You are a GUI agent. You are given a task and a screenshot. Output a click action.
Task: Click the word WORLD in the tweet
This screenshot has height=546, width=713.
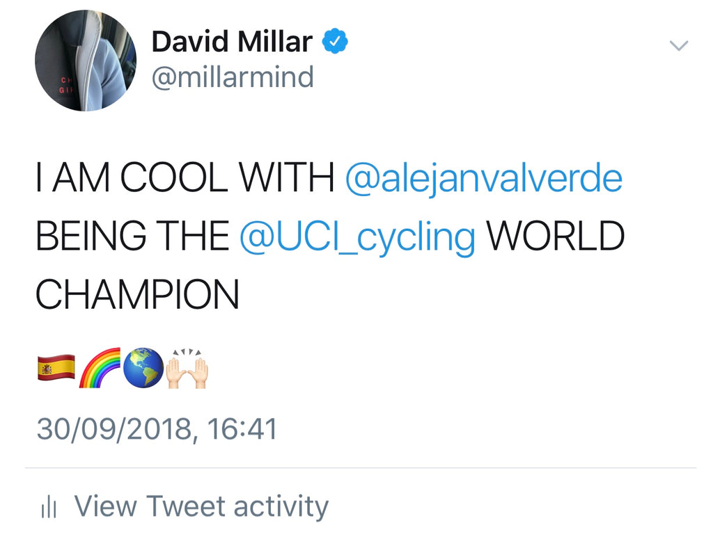[555, 236]
